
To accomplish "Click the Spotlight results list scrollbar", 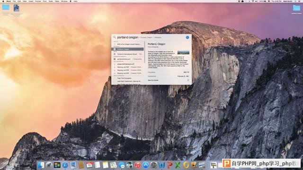I will [x=144, y=52].
